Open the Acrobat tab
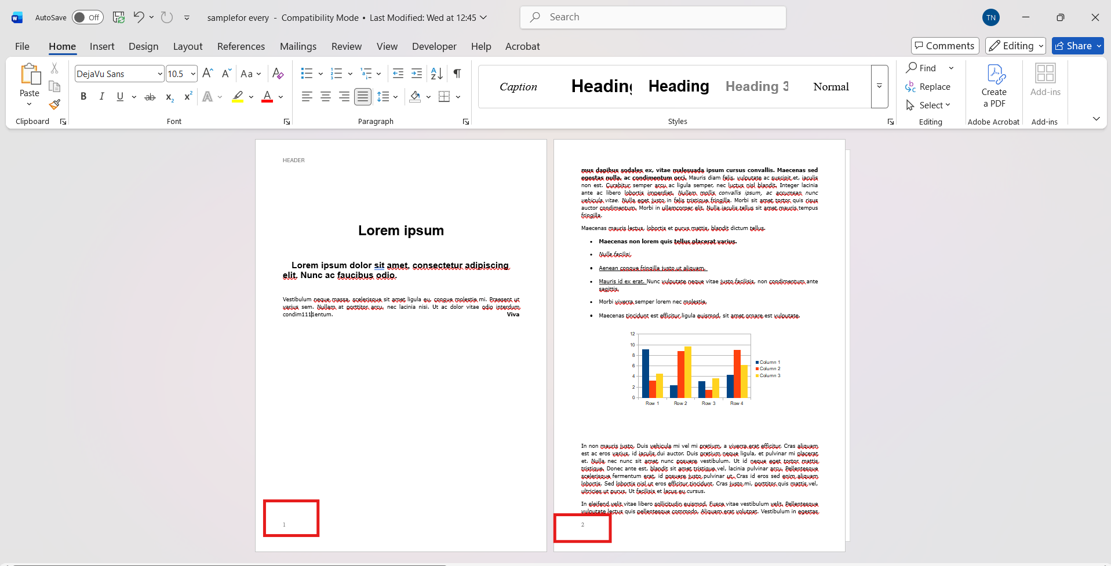 pyautogui.click(x=522, y=46)
